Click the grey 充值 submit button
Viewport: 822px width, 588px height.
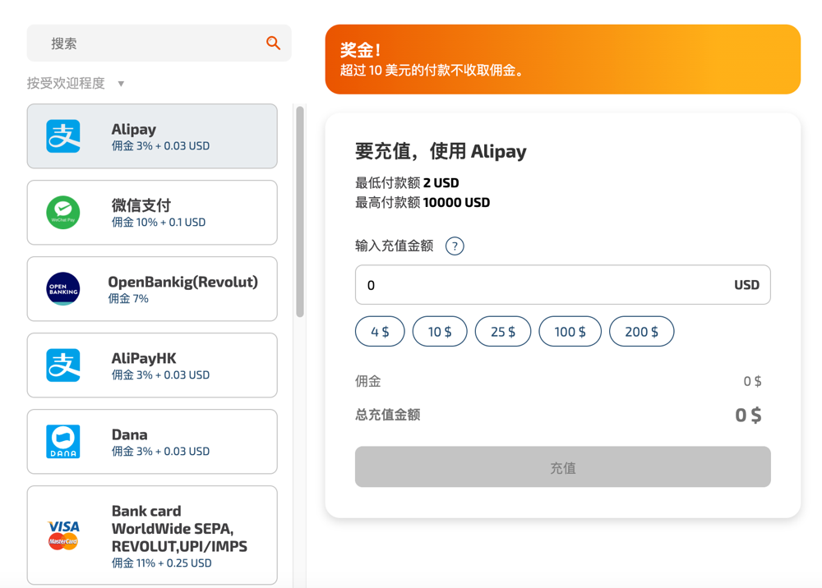pyautogui.click(x=562, y=467)
